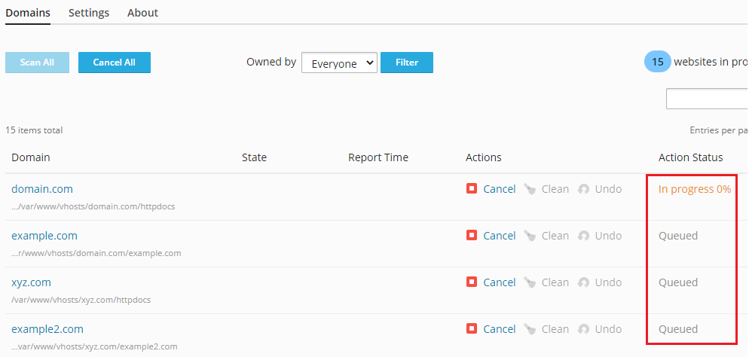749x357 pixels.
Task: Open the Owned by dropdown
Action: point(339,63)
